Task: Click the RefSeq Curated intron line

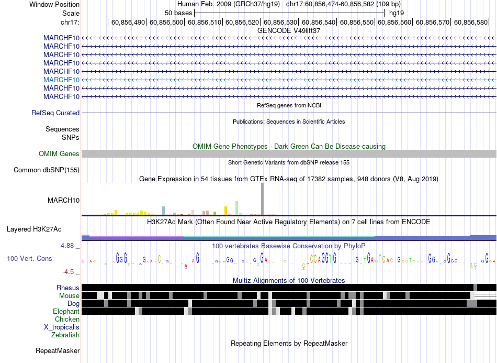Action: point(289,113)
